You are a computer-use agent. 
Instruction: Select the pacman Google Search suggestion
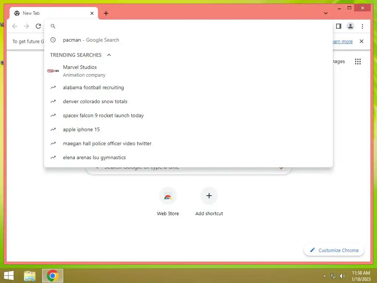point(188,40)
